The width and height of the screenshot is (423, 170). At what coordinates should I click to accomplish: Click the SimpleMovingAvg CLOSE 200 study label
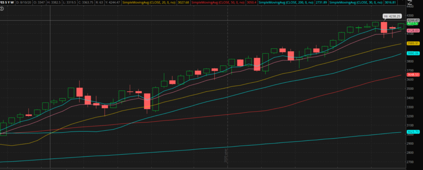point(286,2)
